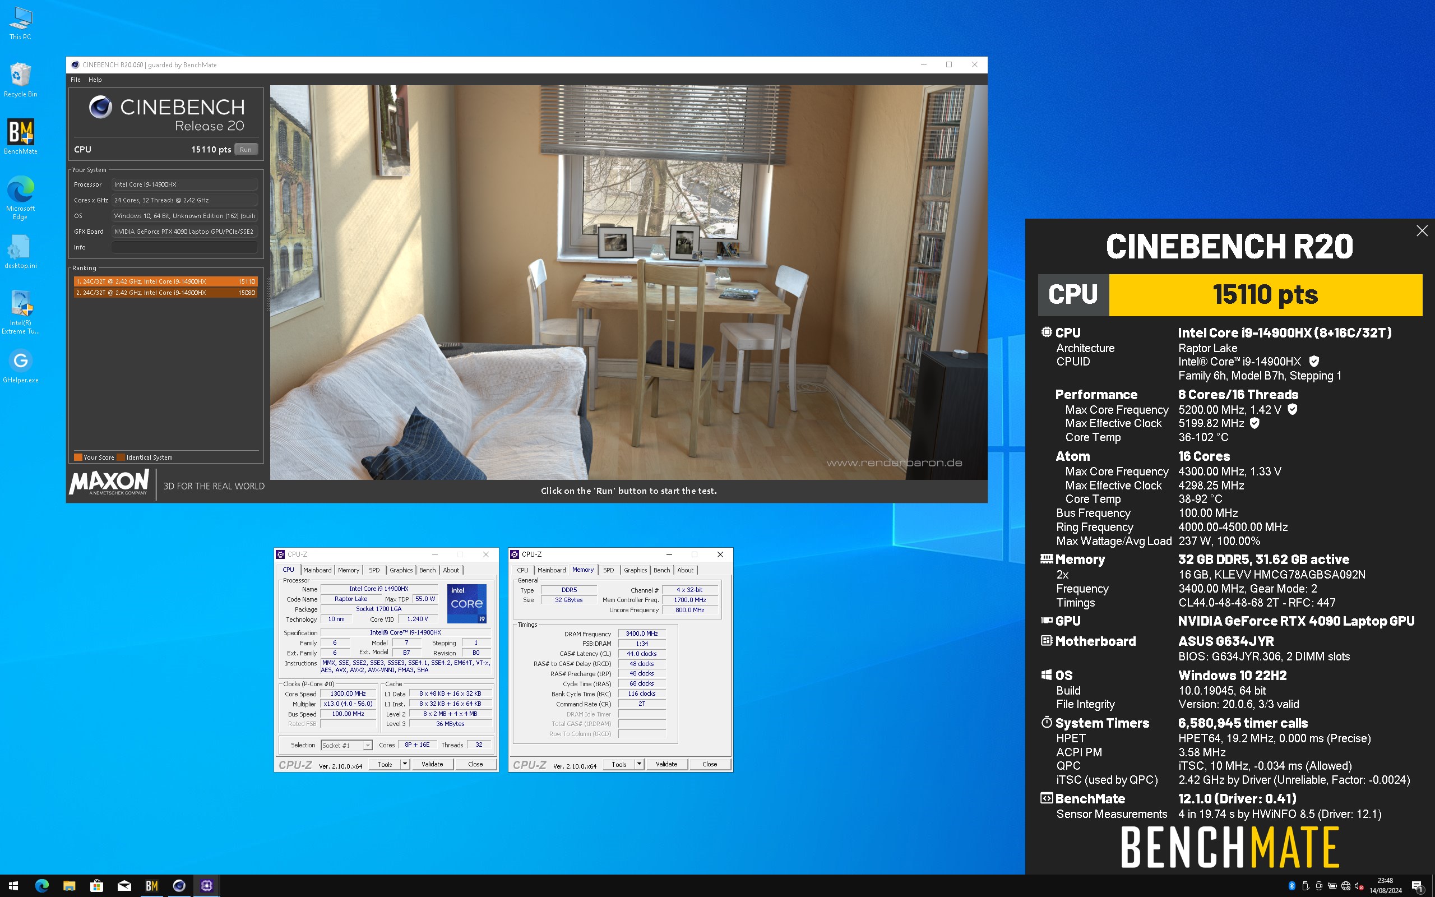Close the BenchMate result panel
1435x897 pixels.
(x=1422, y=231)
